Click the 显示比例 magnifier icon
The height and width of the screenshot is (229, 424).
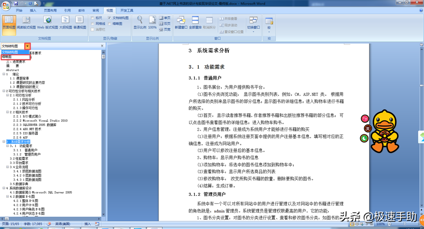pyautogui.click(x=140, y=20)
